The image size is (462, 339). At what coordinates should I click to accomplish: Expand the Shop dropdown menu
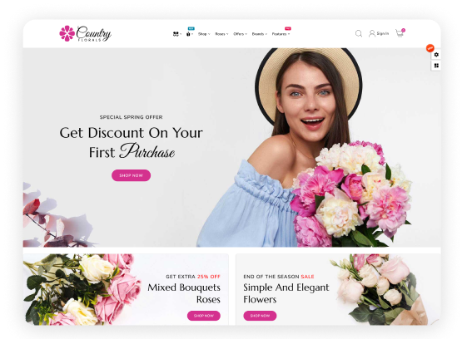click(204, 34)
